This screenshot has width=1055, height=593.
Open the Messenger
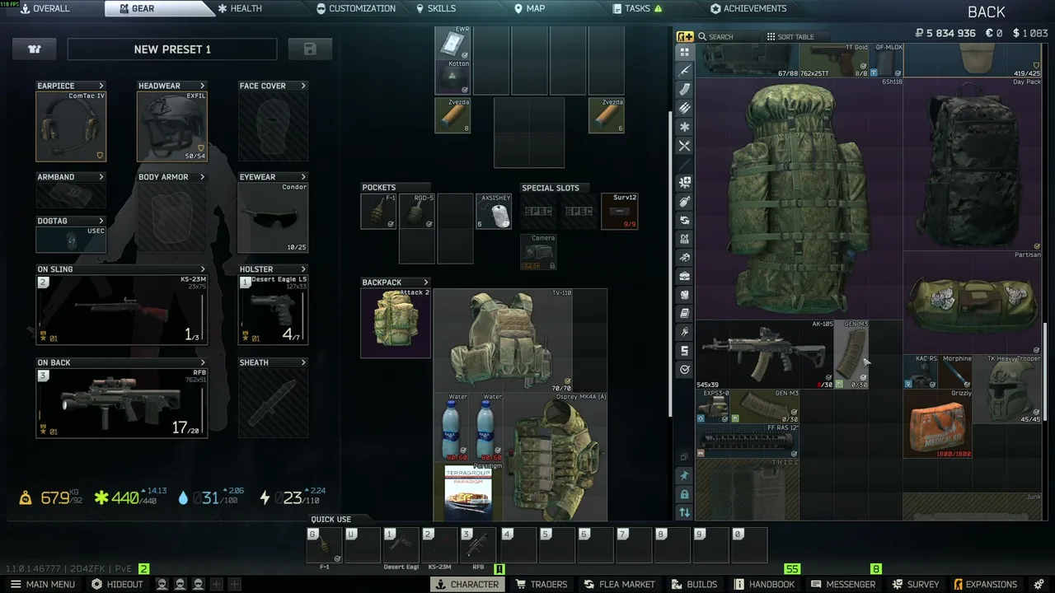842,584
